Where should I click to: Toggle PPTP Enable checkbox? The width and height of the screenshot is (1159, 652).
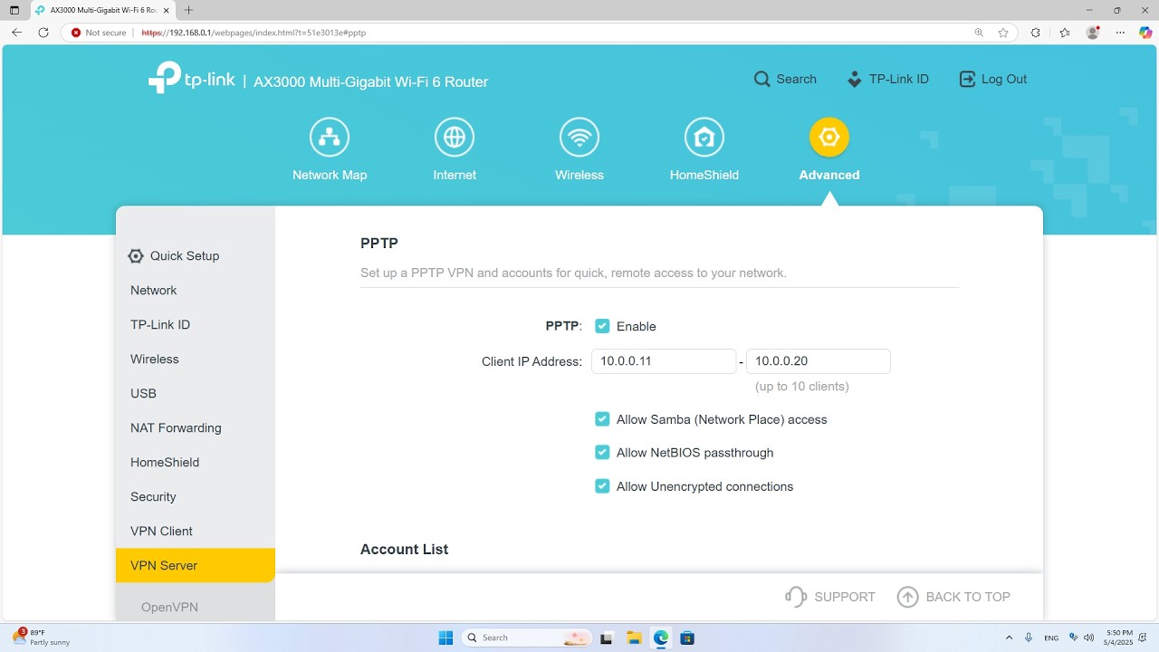602,326
